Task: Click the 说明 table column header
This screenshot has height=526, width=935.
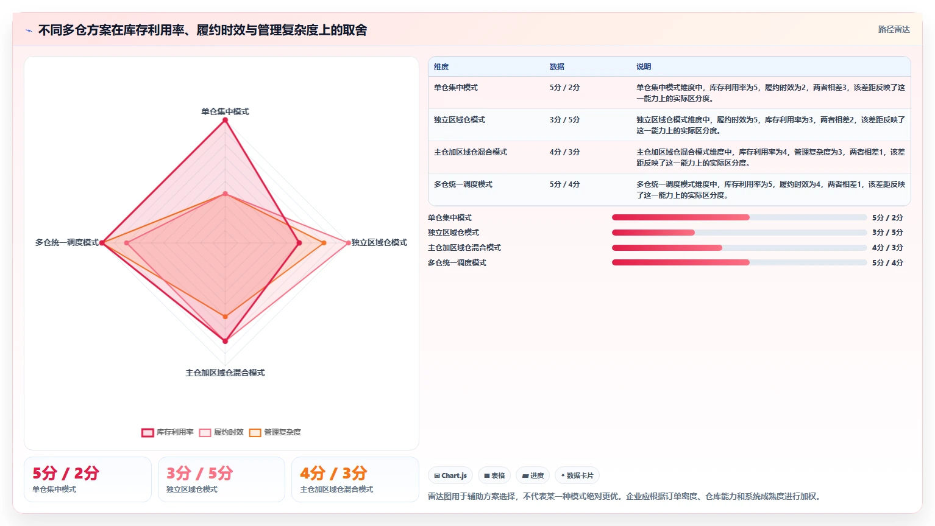Action: click(x=644, y=67)
